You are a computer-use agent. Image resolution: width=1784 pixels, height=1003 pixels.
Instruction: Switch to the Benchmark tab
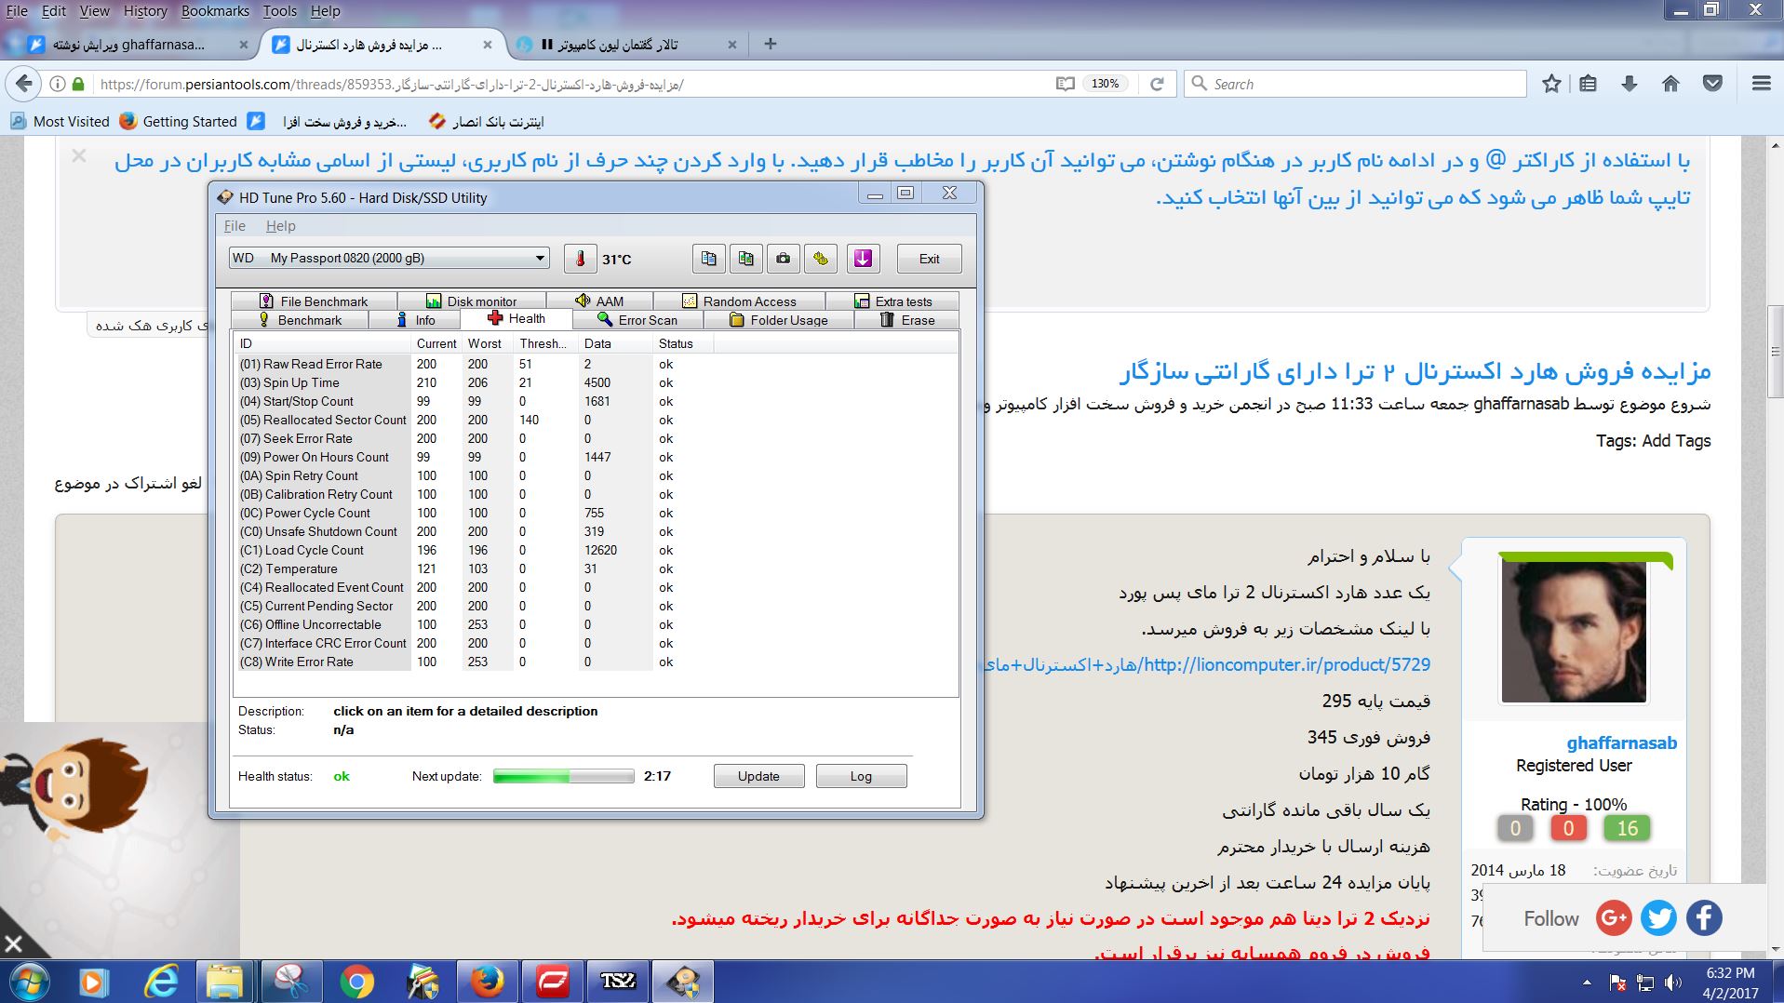tap(300, 320)
